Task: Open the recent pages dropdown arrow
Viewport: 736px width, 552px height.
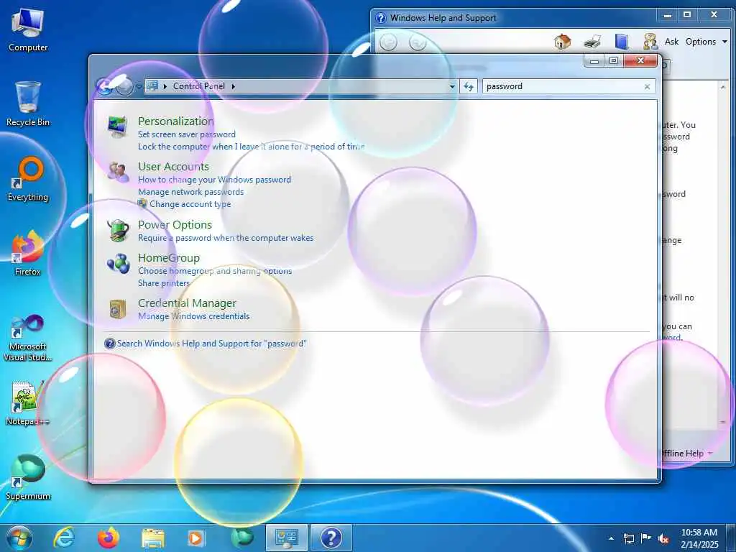Action: coord(139,86)
